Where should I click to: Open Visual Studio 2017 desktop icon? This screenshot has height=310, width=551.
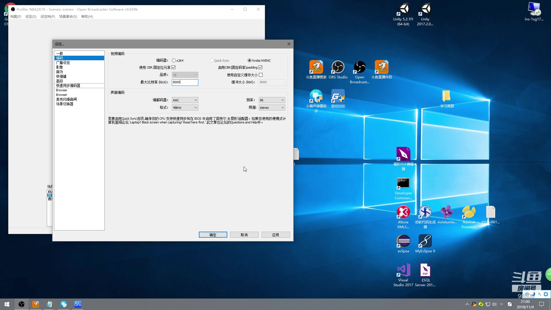403,271
